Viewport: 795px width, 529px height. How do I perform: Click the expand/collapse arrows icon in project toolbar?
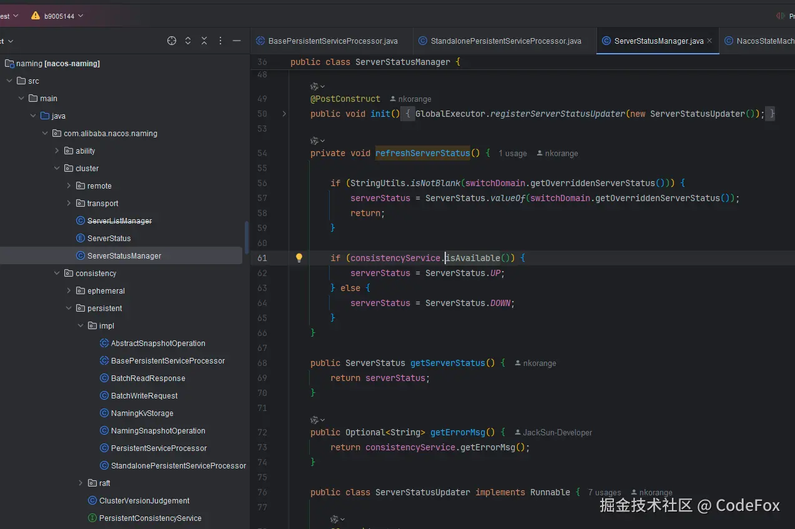pos(188,41)
